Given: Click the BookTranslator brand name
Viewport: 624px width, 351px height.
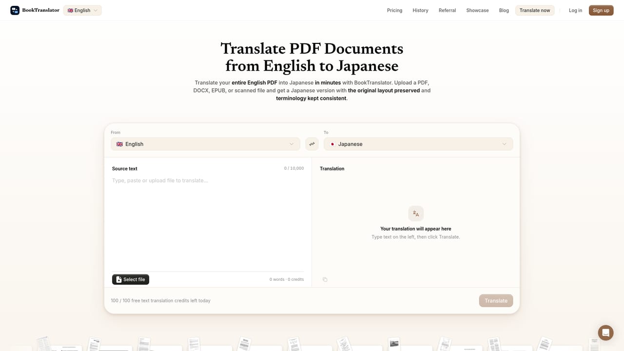Looking at the screenshot, I should pos(40,10).
